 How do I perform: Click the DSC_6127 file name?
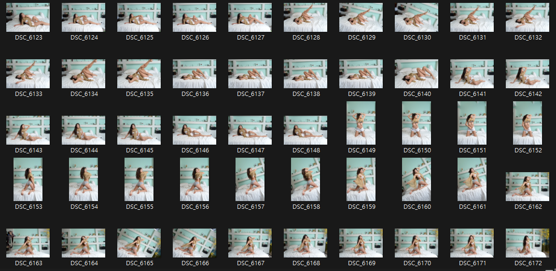point(250,38)
